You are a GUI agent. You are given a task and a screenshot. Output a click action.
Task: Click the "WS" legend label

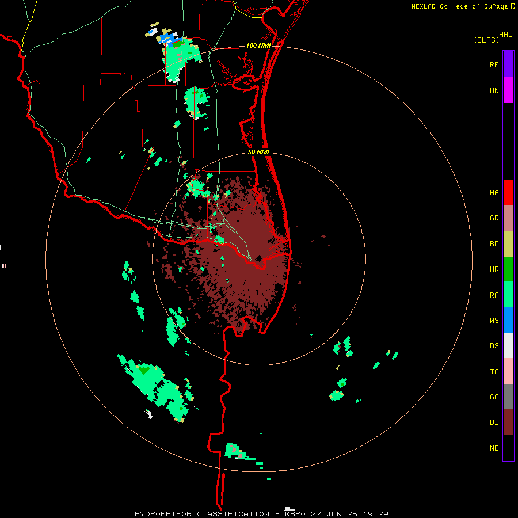[494, 321]
